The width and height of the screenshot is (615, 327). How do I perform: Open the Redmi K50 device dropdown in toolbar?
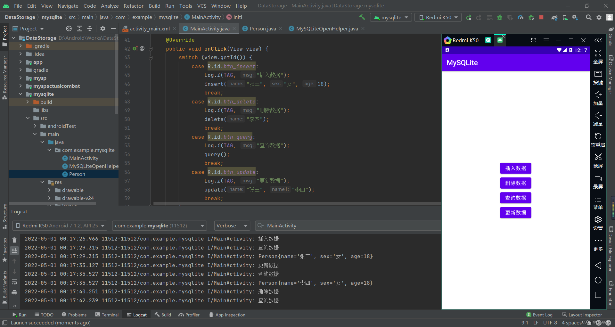pyautogui.click(x=438, y=17)
